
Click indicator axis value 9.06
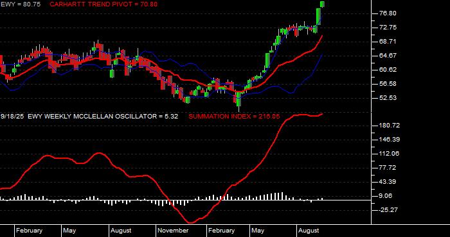point(386,196)
